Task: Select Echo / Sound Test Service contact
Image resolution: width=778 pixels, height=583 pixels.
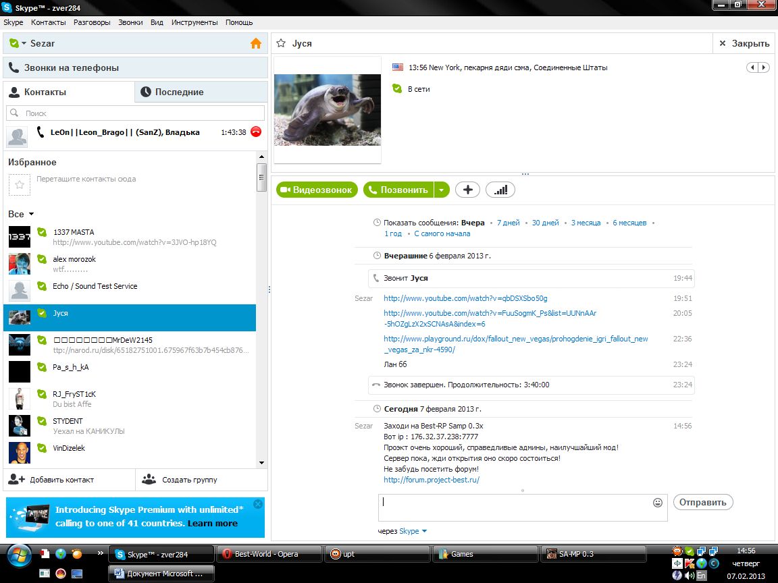Action: [130, 291]
